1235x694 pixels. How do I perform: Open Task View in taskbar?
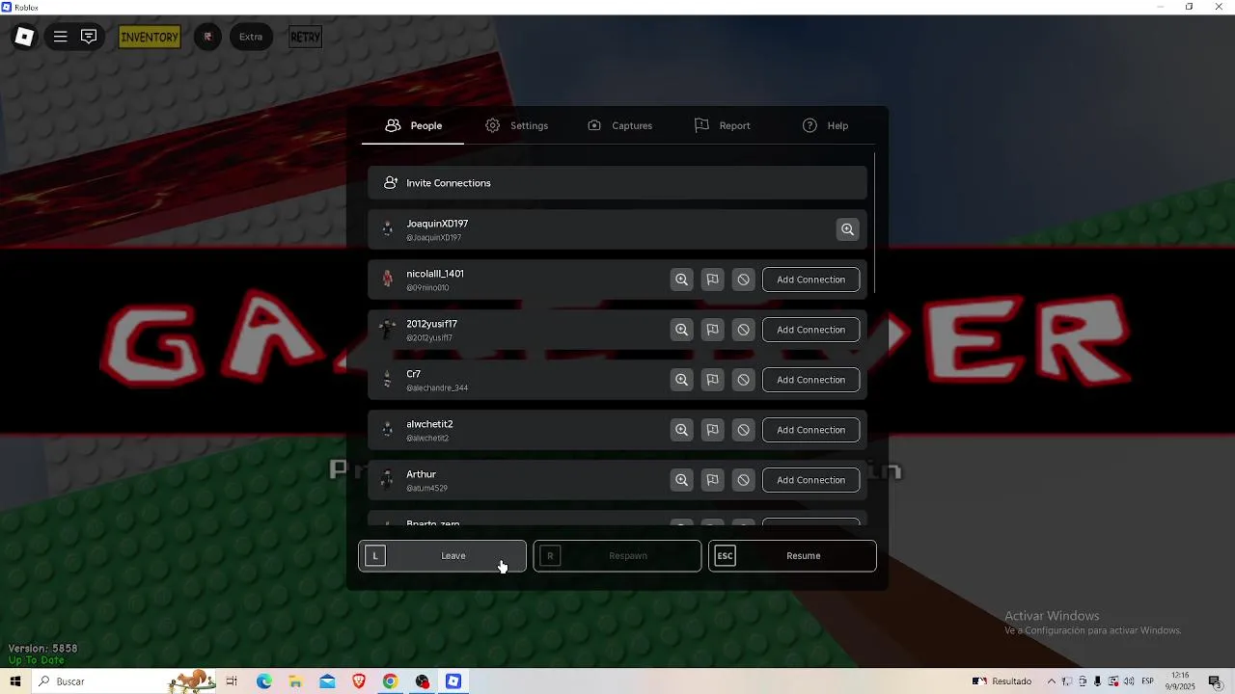point(232,681)
